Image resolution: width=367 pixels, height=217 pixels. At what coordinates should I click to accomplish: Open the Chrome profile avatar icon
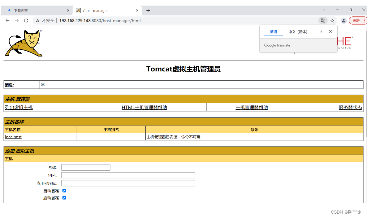[343, 20]
